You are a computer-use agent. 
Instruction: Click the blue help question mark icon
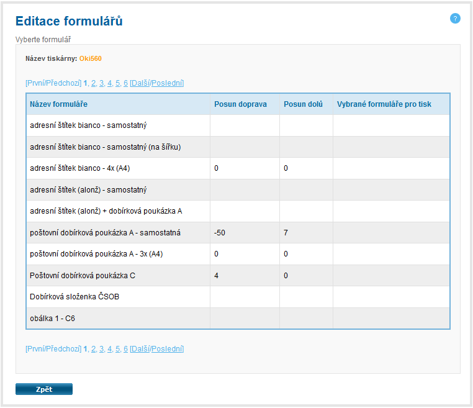pyautogui.click(x=455, y=19)
